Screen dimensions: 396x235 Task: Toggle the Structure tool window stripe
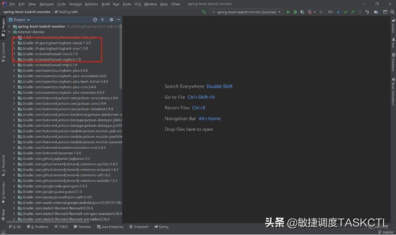click(x=3, y=165)
